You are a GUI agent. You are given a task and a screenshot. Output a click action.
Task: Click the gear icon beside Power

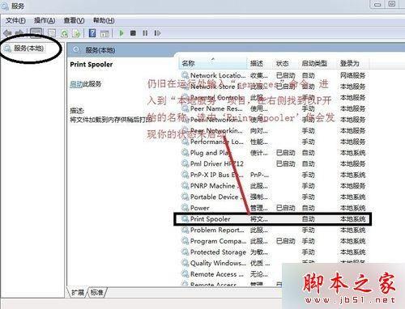[x=185, y=208]
